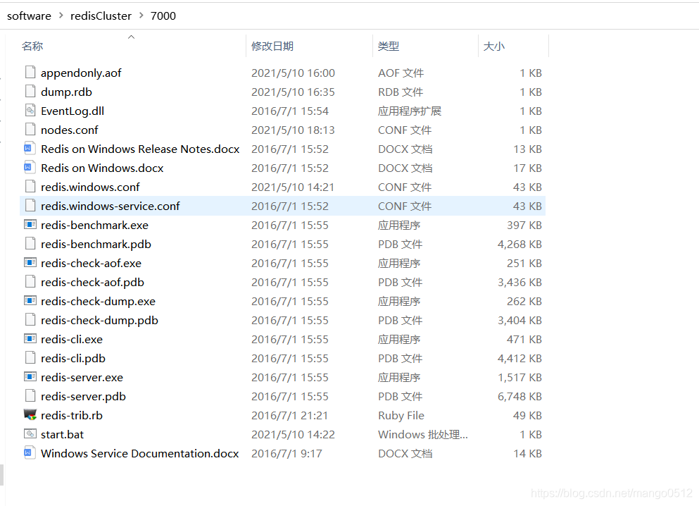Select the redis-server.exe file name
699x506 pixels.
click(x=82, y=377)
